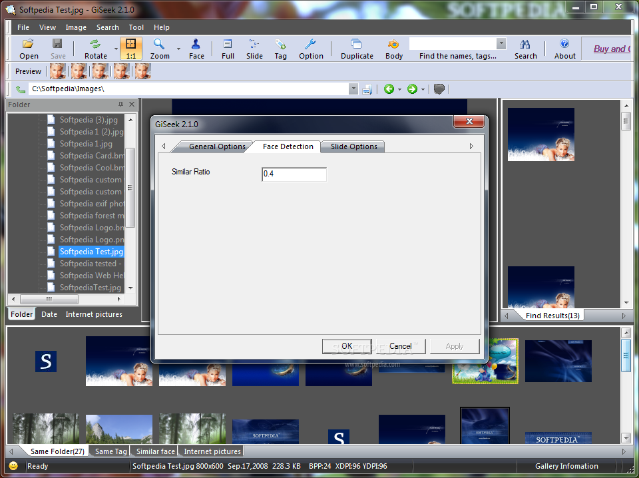
Task: Toggle the 1:1 actual size icon
Action: (x=131, y=49)
